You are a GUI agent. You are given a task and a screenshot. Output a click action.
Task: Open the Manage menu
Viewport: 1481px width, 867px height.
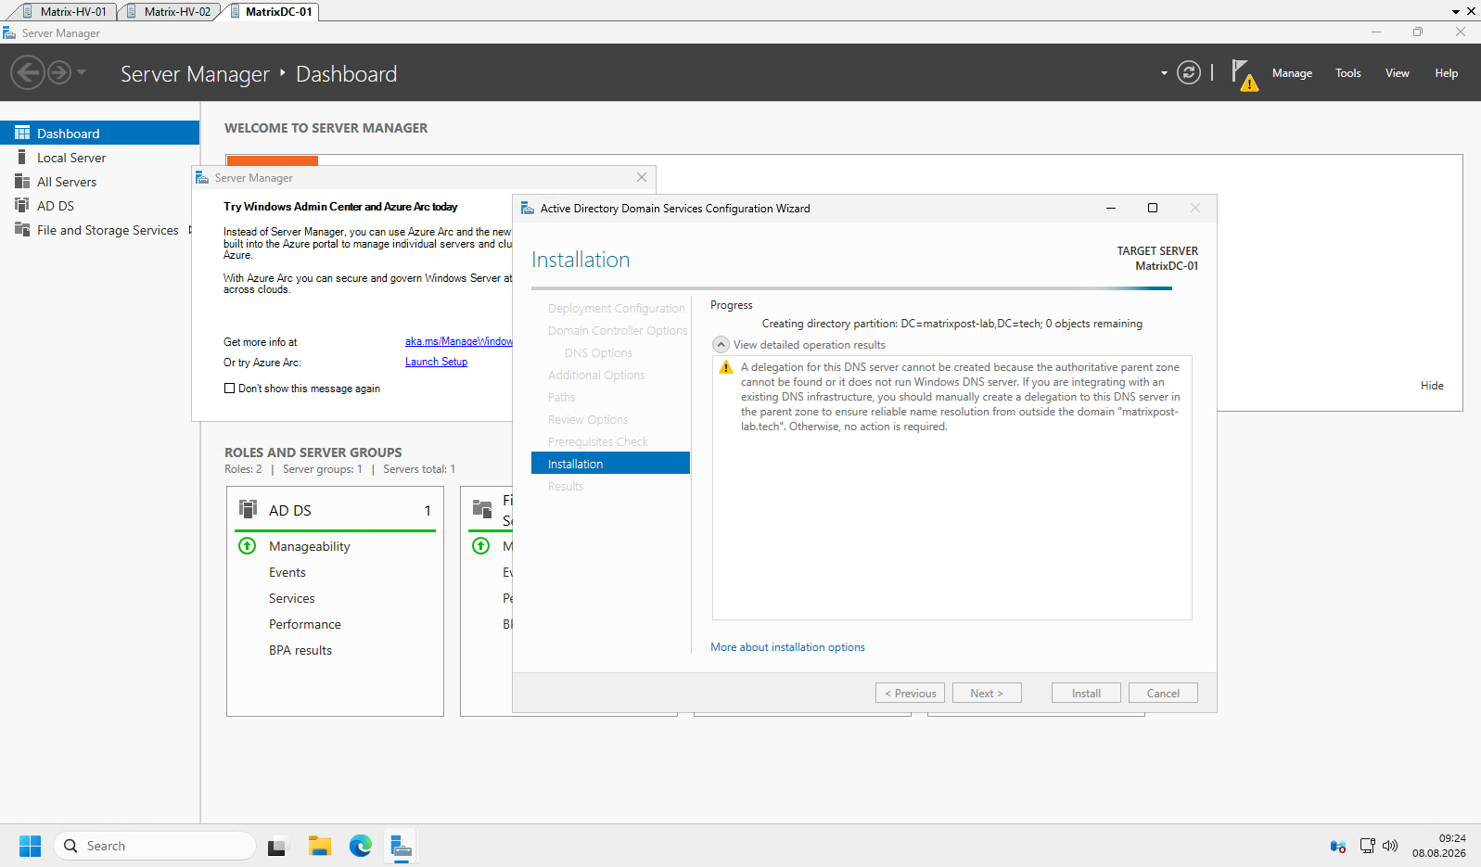coord(1292,73)
